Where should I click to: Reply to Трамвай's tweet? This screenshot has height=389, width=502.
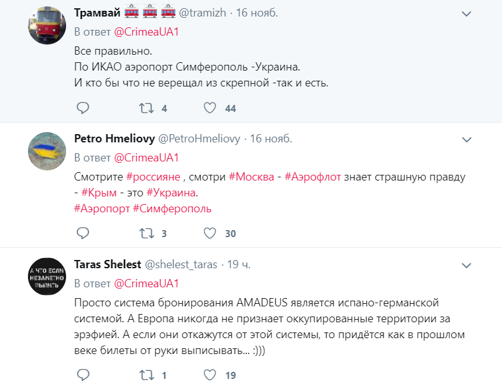click(83, 108)
